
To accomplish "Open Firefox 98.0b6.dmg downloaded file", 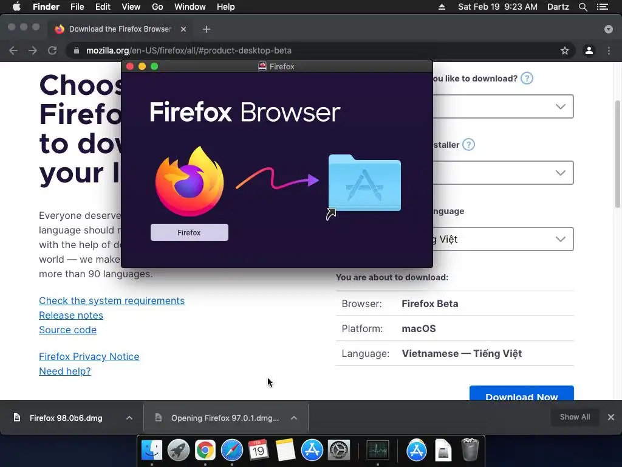I will 66,418.
